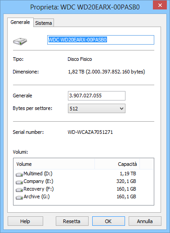Click the Volumi: label
The image size is (170, 233).
click(x=20, y=152)
